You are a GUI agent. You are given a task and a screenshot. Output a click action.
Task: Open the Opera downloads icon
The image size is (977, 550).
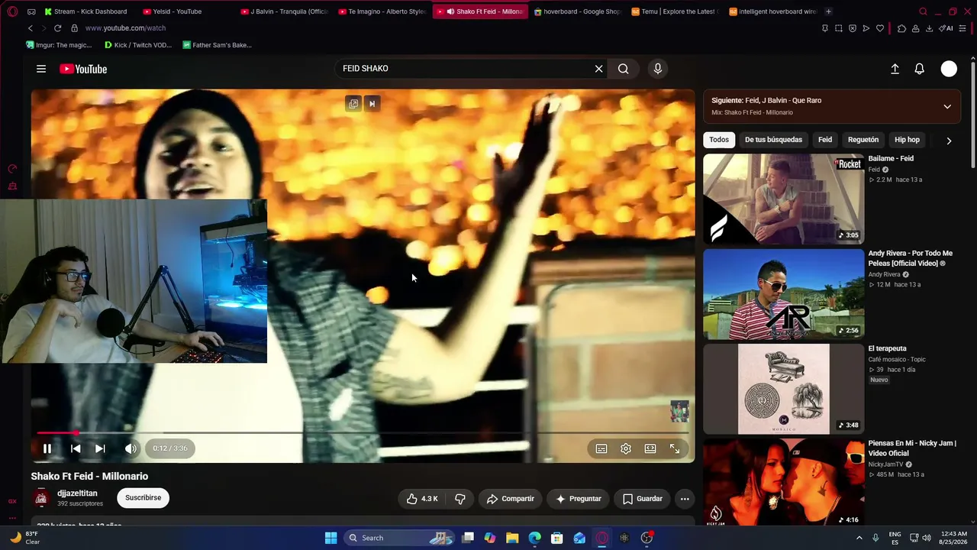tap(929, 28)
